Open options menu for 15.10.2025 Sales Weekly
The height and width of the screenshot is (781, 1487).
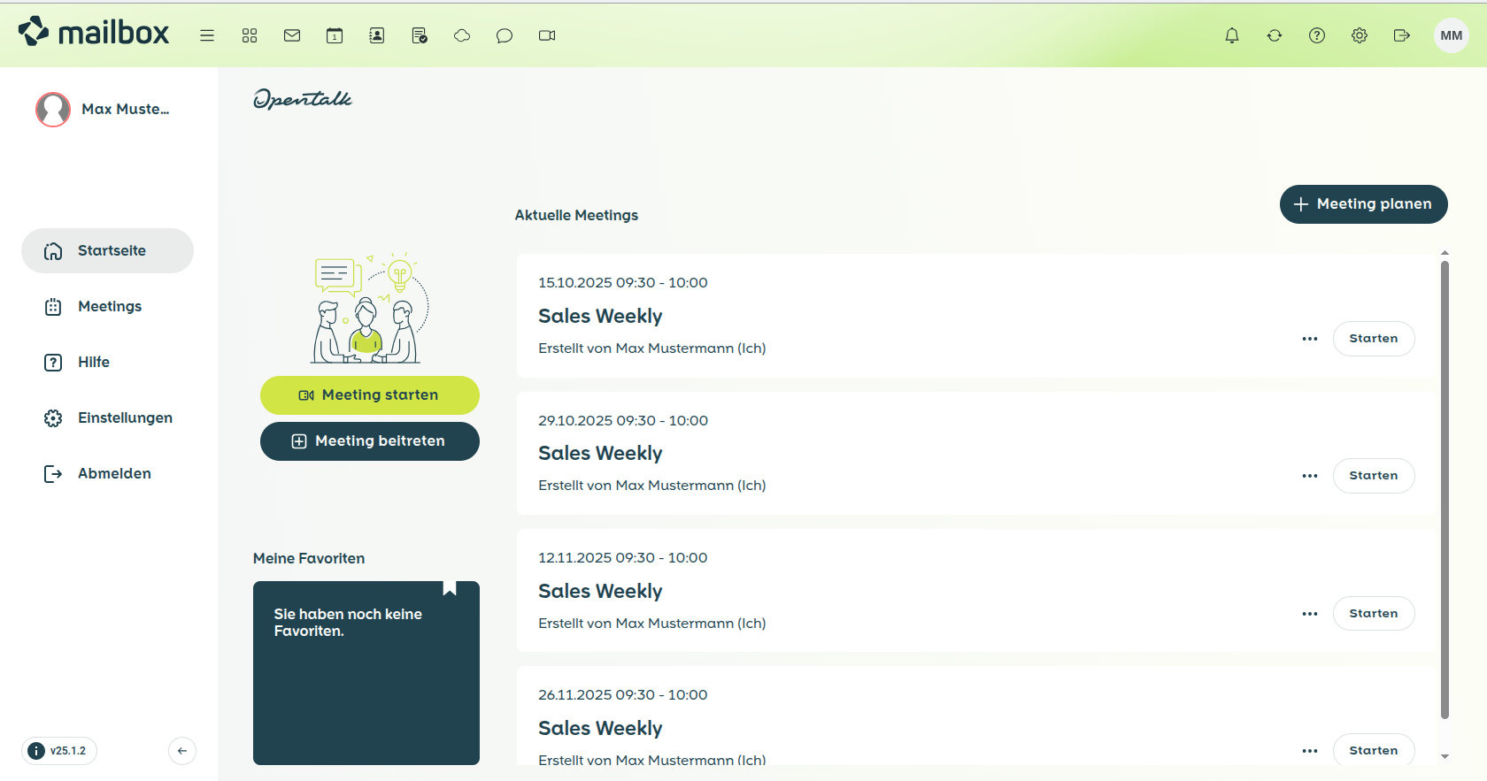1310,339
